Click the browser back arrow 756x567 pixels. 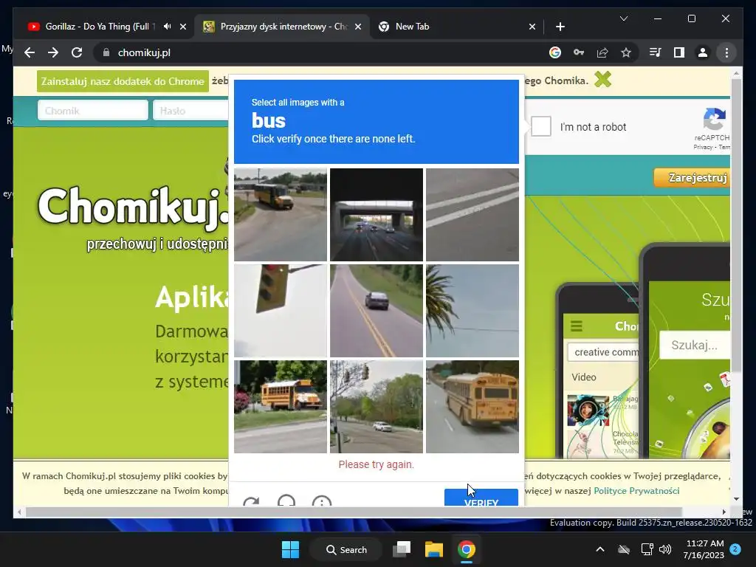pyautogui.click(x=30, y=52)
